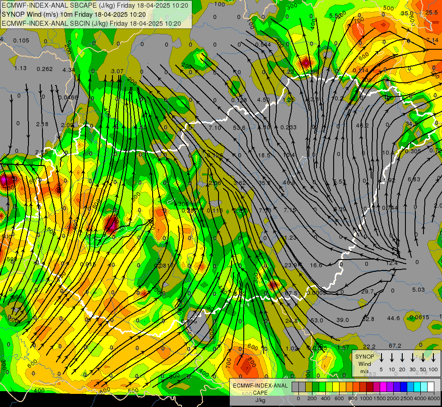This screenshot has width=442, height=407.
Task: Click the '25.5' value on the map
Action: (x=432, y=12)
